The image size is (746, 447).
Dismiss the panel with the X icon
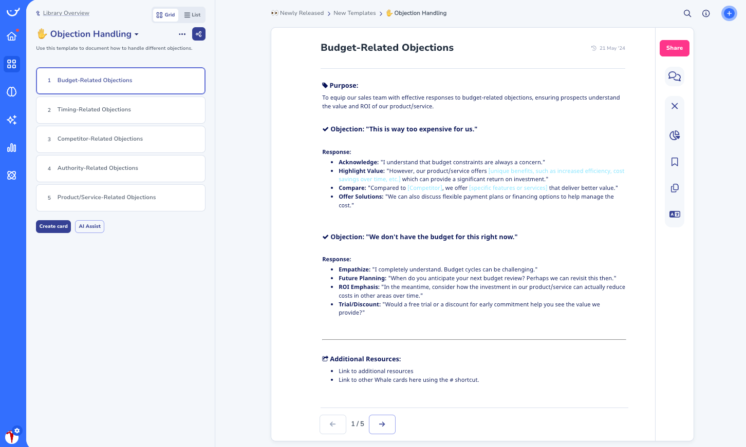coord(674,106)
